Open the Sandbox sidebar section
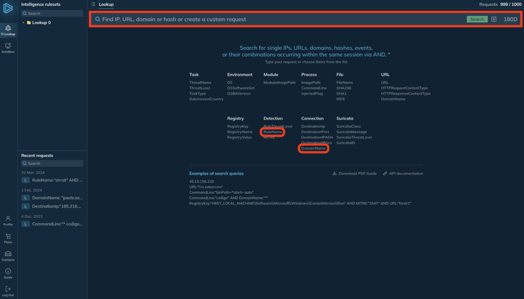This screenshot has height=299, width=524. 8,48
